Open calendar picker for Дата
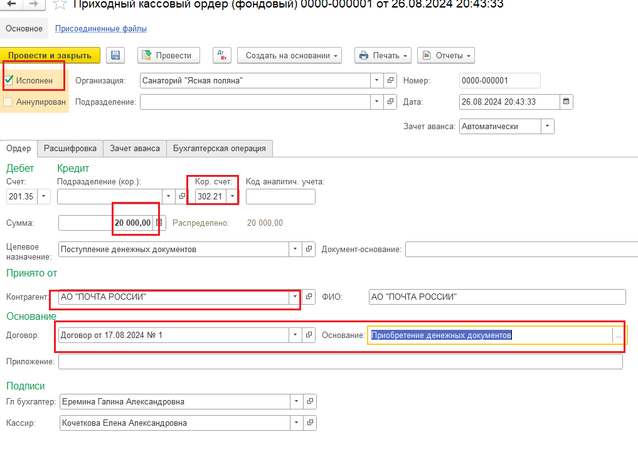 566,102
